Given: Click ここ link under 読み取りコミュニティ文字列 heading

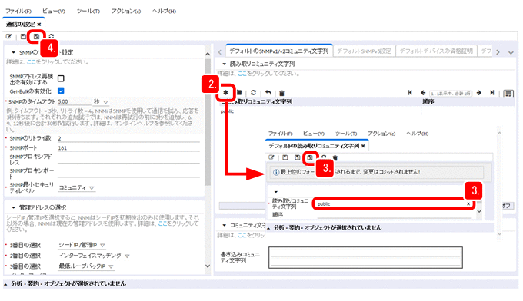Looking at the screenshot, I should point(242,74).
